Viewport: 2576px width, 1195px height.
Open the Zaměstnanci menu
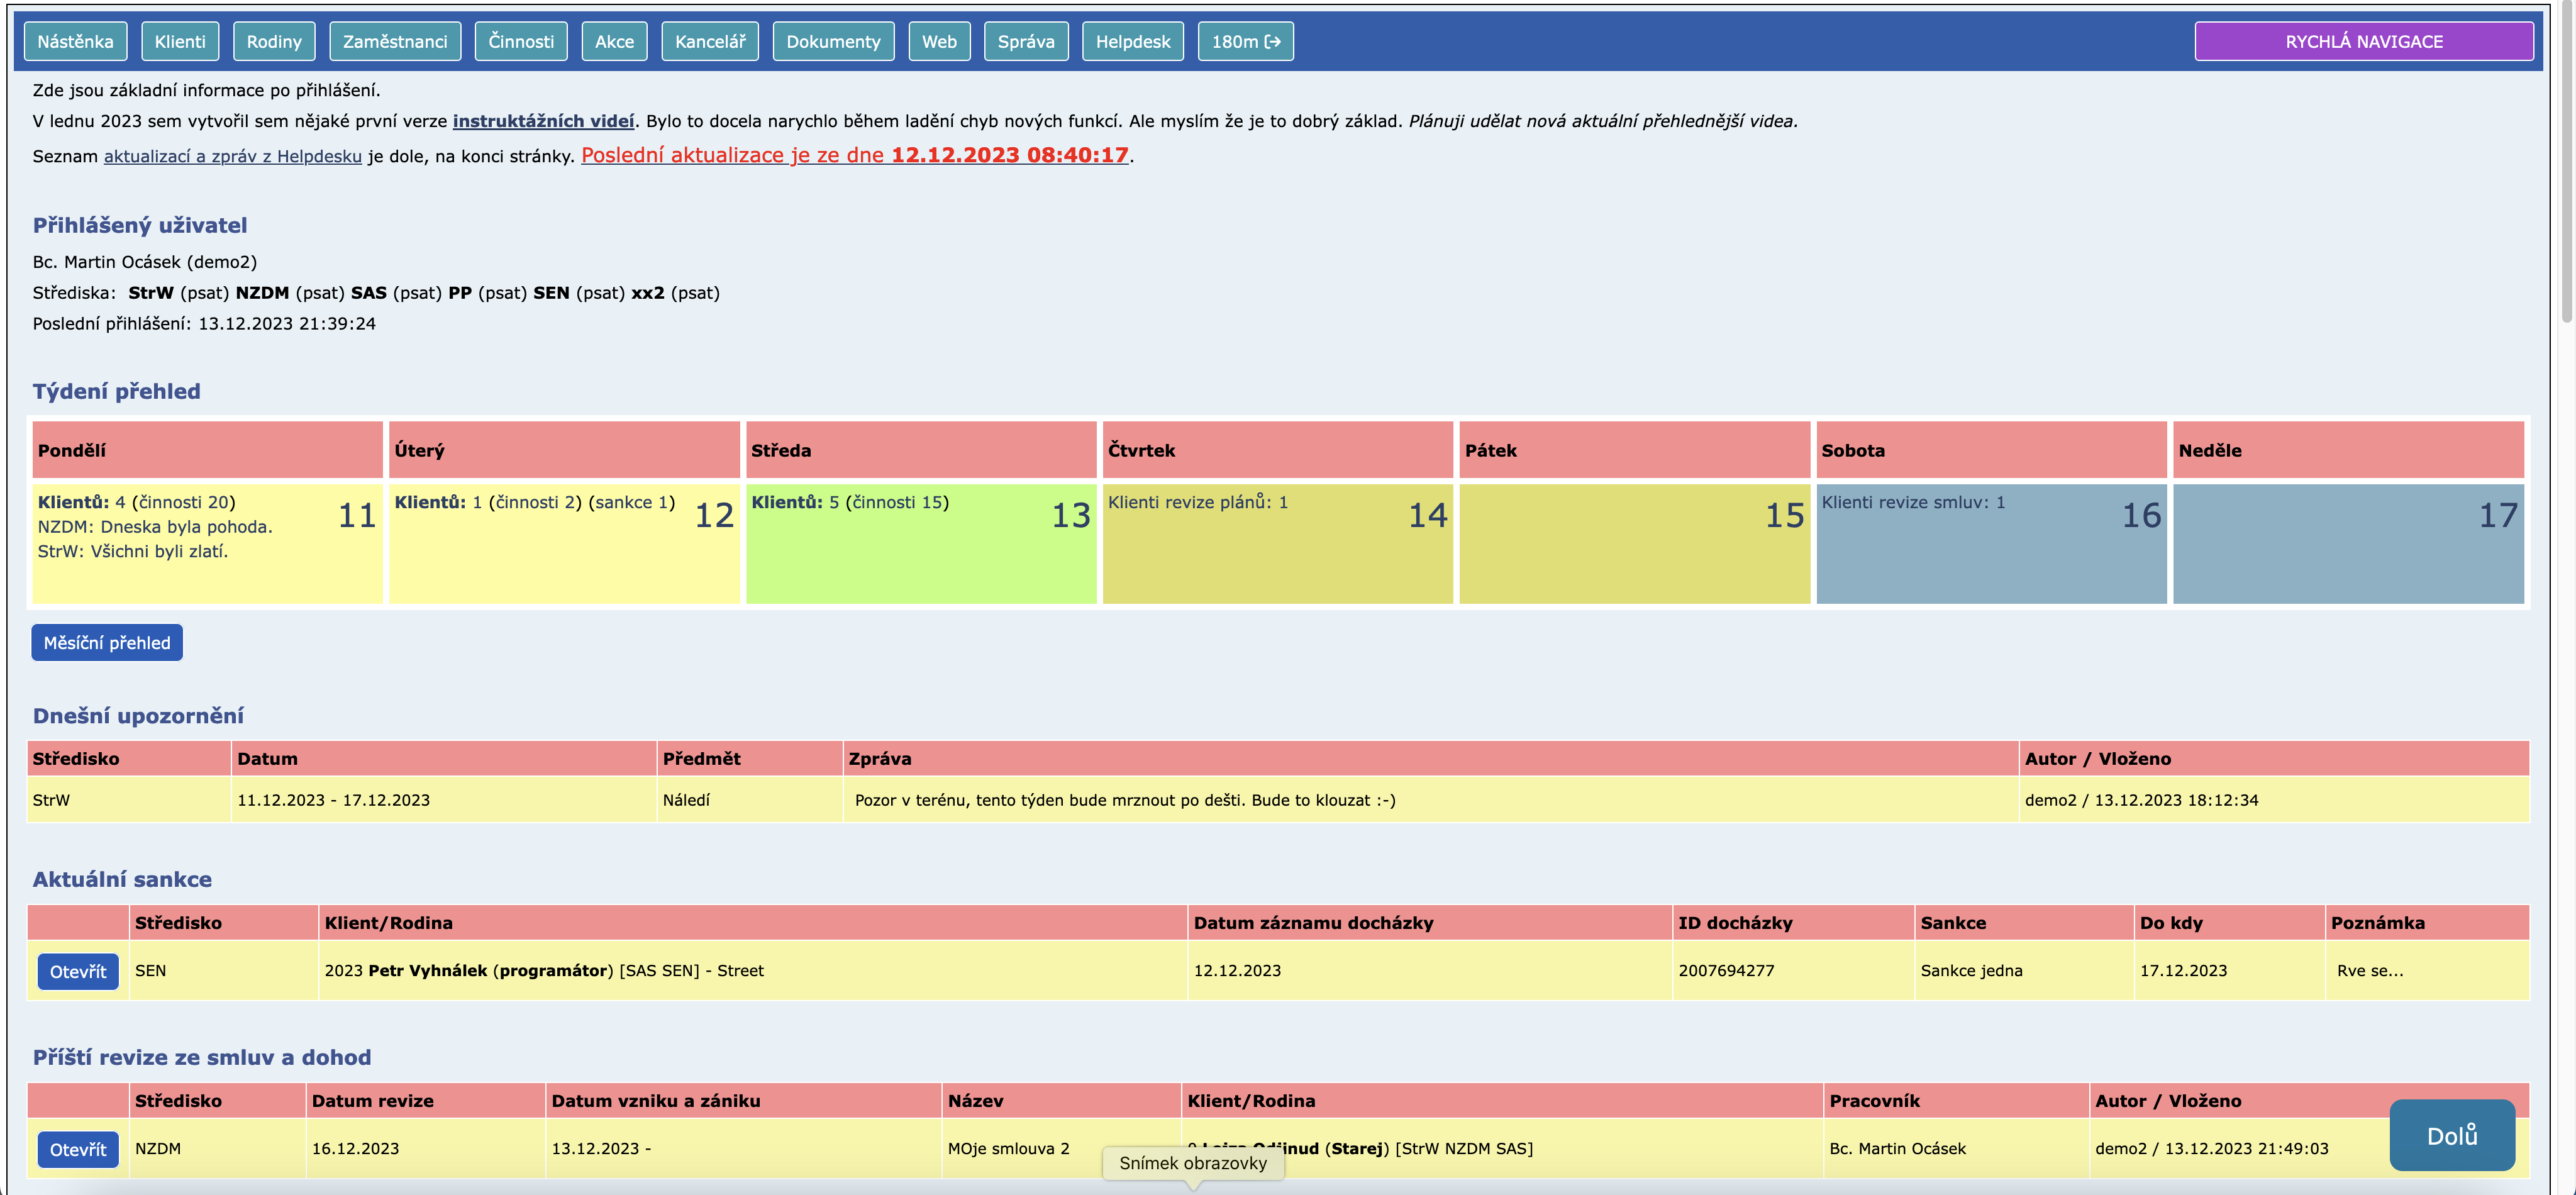tap(395, 41)
